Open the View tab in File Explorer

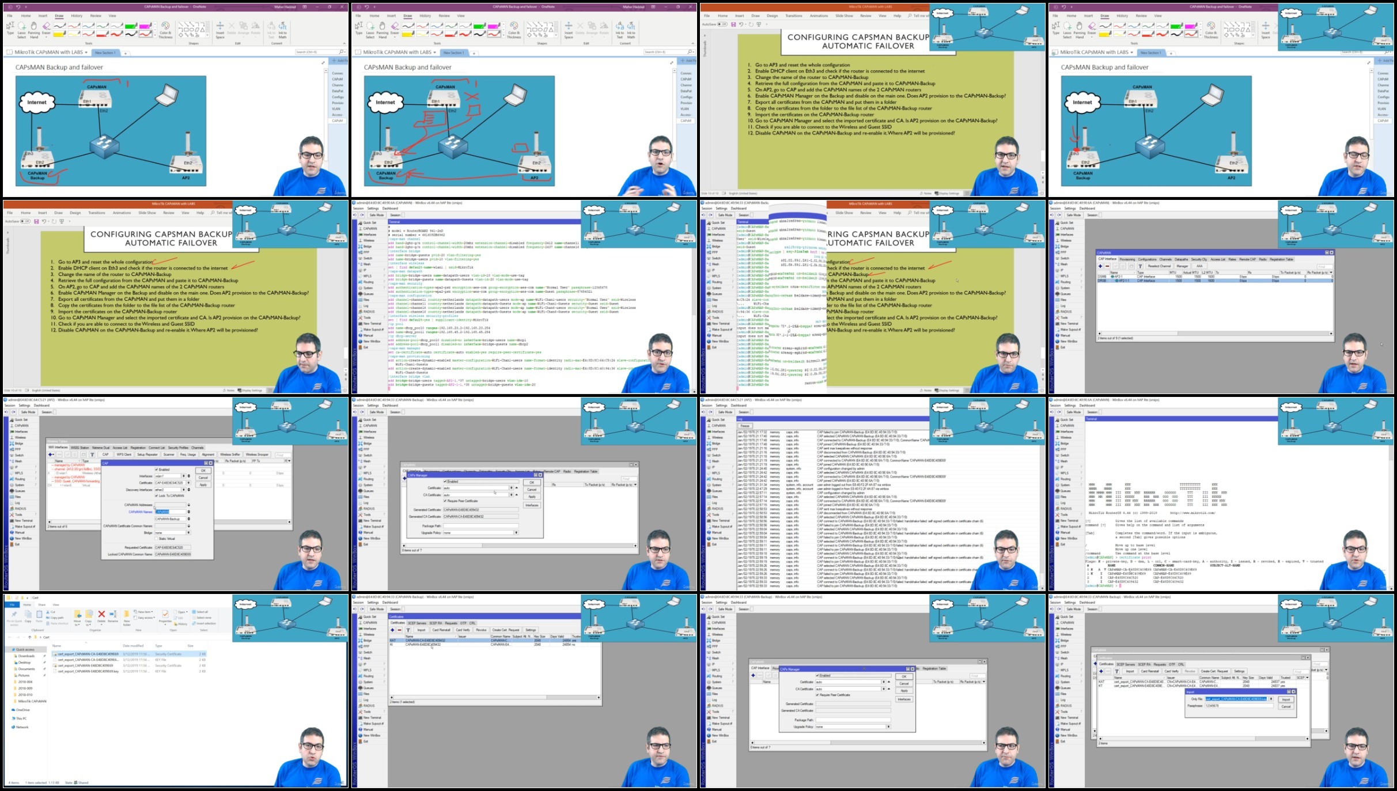(x=56, y=605)
